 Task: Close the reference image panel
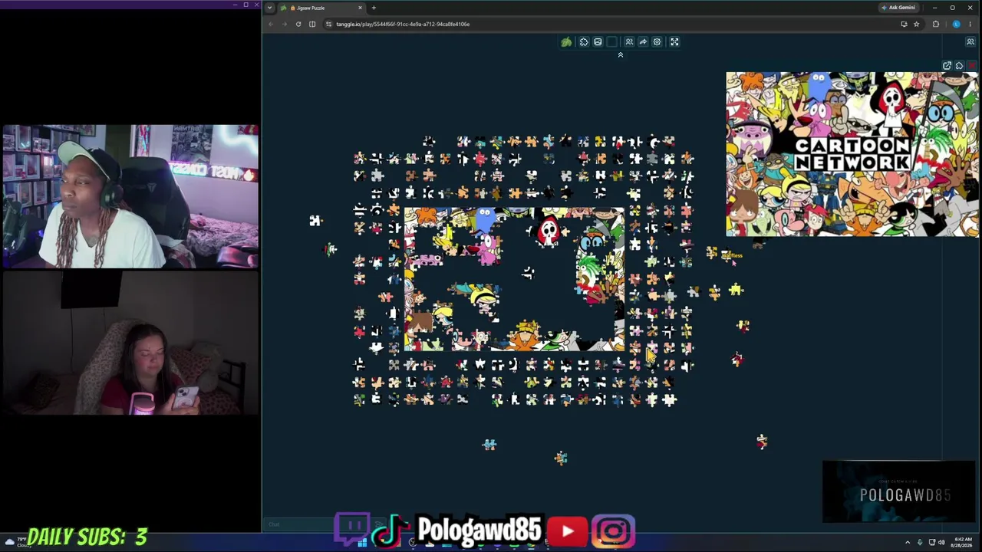pyautogui.click(x=972, y=66)
